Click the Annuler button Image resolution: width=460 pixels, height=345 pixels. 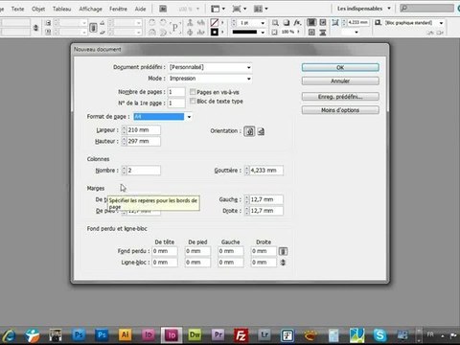(340, 81)
